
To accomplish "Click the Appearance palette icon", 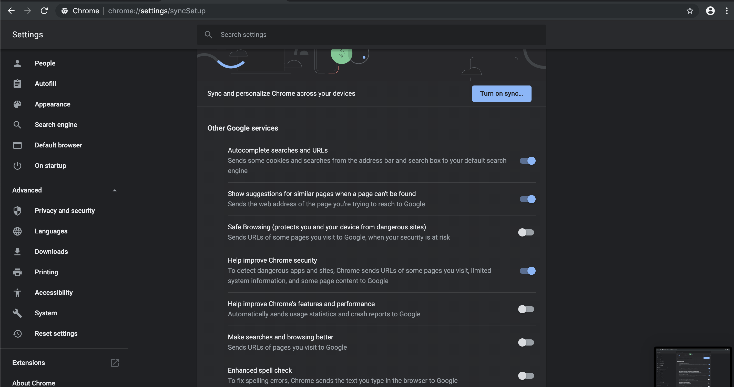I will (x=17, y=104).
